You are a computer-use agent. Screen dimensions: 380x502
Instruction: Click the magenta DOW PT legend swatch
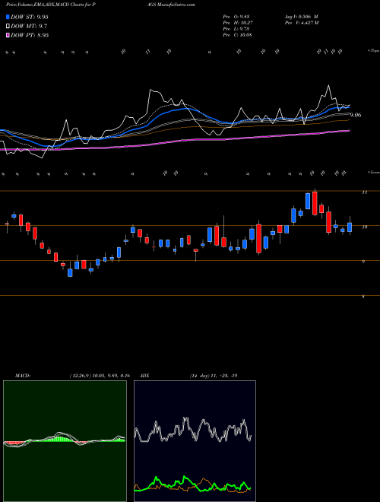click(8, 36)
